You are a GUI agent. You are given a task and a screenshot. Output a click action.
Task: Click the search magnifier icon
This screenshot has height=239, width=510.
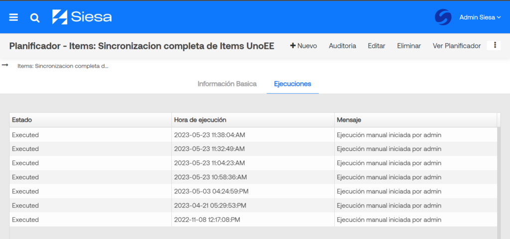coord(35,18)
